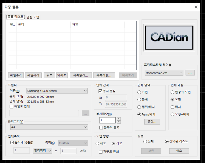
Task: Select the 선택된 리스트 radio button
Action: [167, 141]
